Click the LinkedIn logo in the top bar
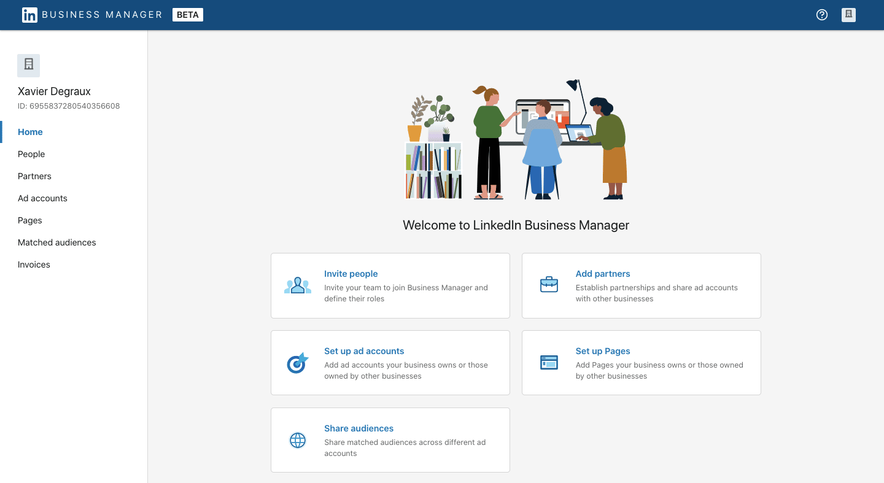884x483 pixels. coord(29,14)
